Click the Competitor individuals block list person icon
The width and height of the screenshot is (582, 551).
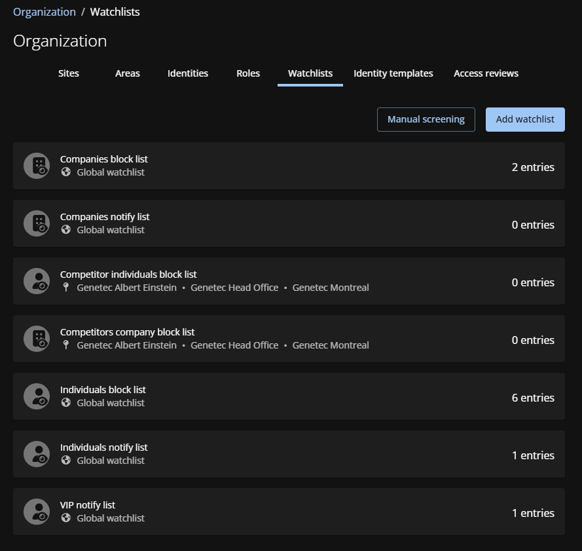[x=37, y=281]
